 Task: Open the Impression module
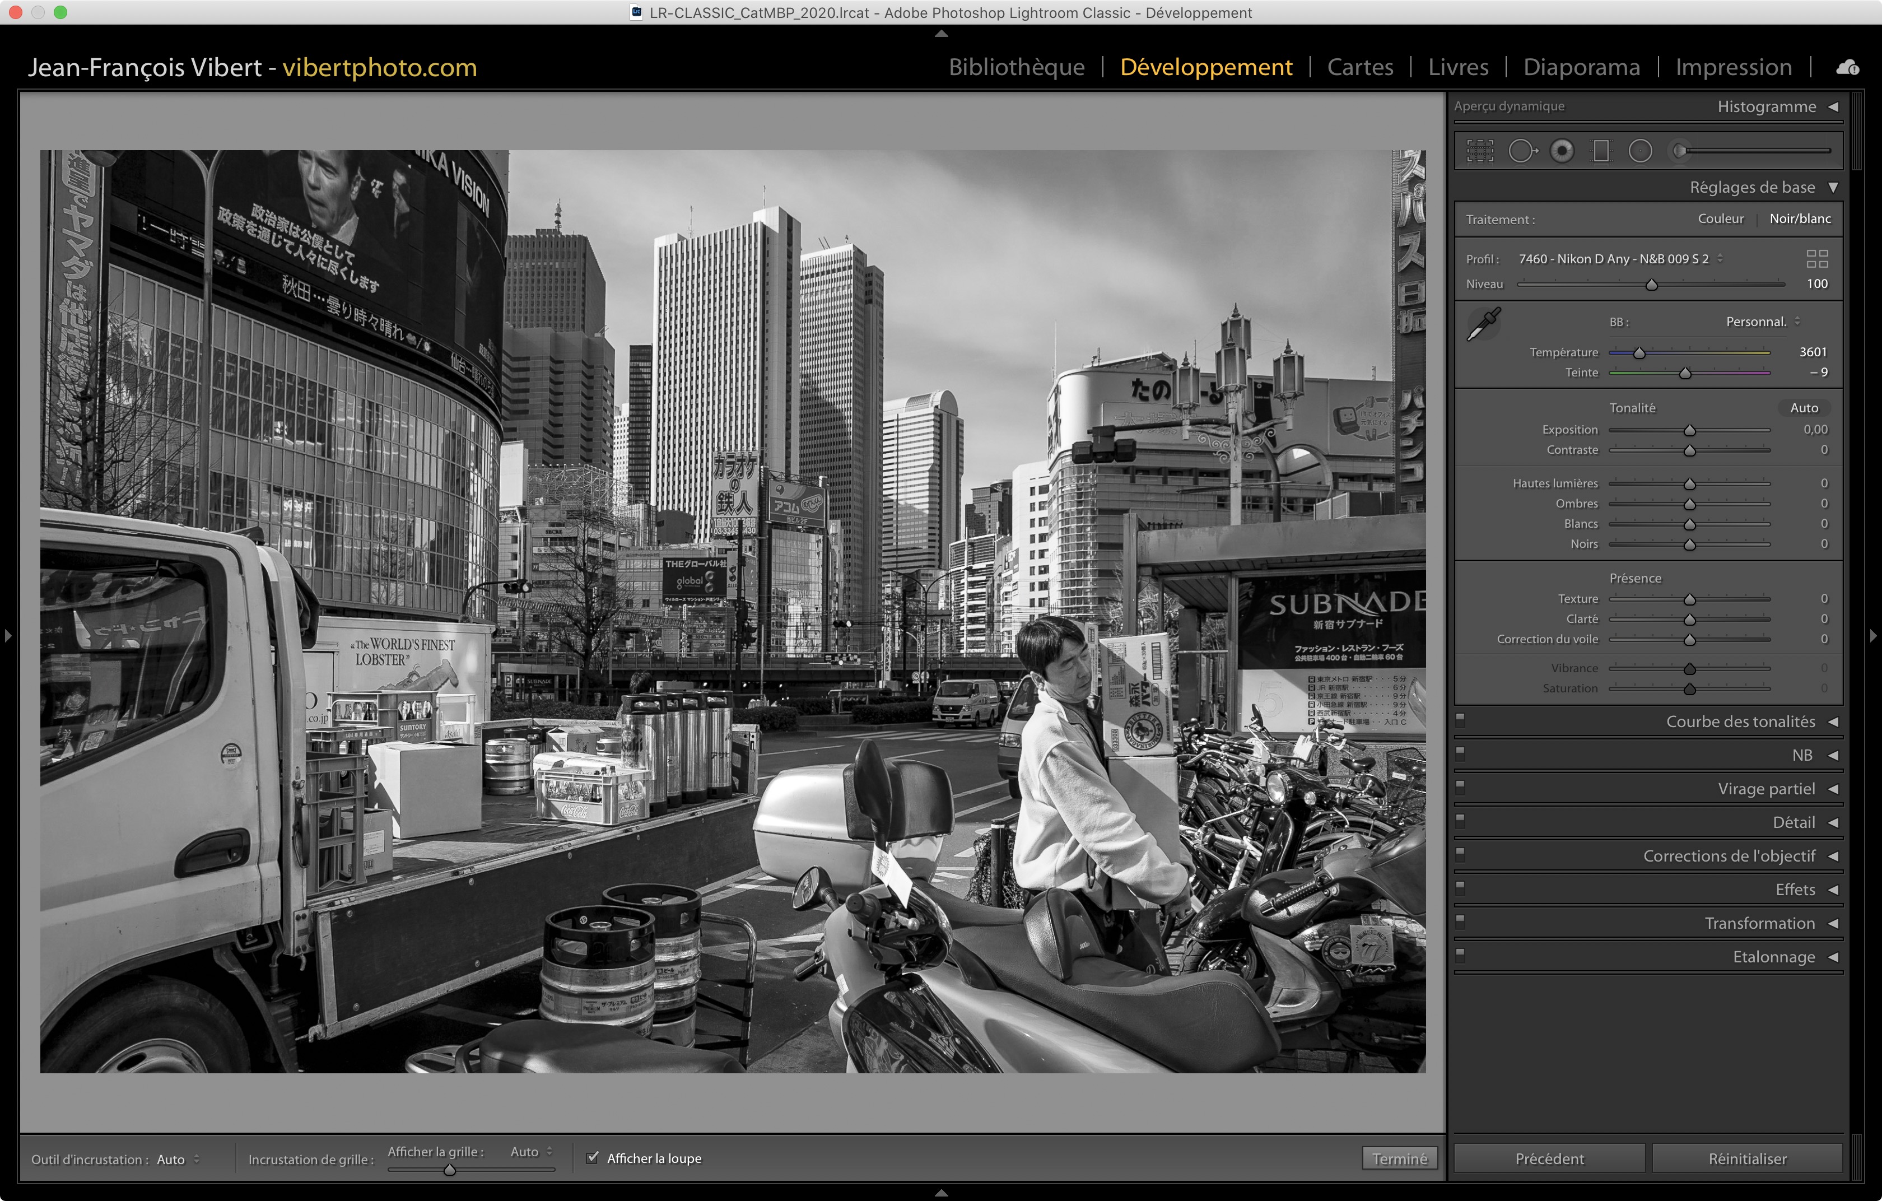pyautogui.click(x=1732, y=67)
